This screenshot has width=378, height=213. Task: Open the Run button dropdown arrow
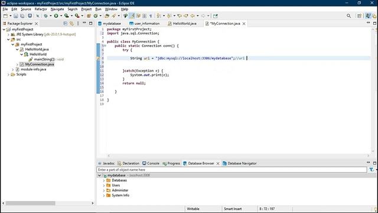click(61, 16)
